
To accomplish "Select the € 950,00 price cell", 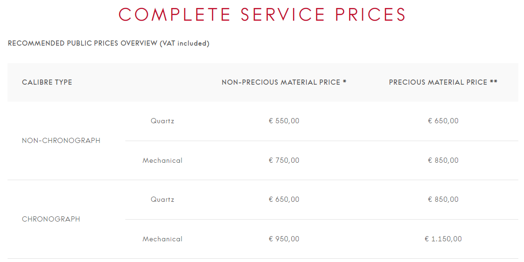I will pos(284,238).
